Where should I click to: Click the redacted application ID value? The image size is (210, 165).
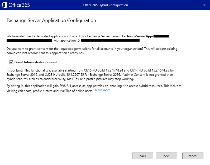110,41
